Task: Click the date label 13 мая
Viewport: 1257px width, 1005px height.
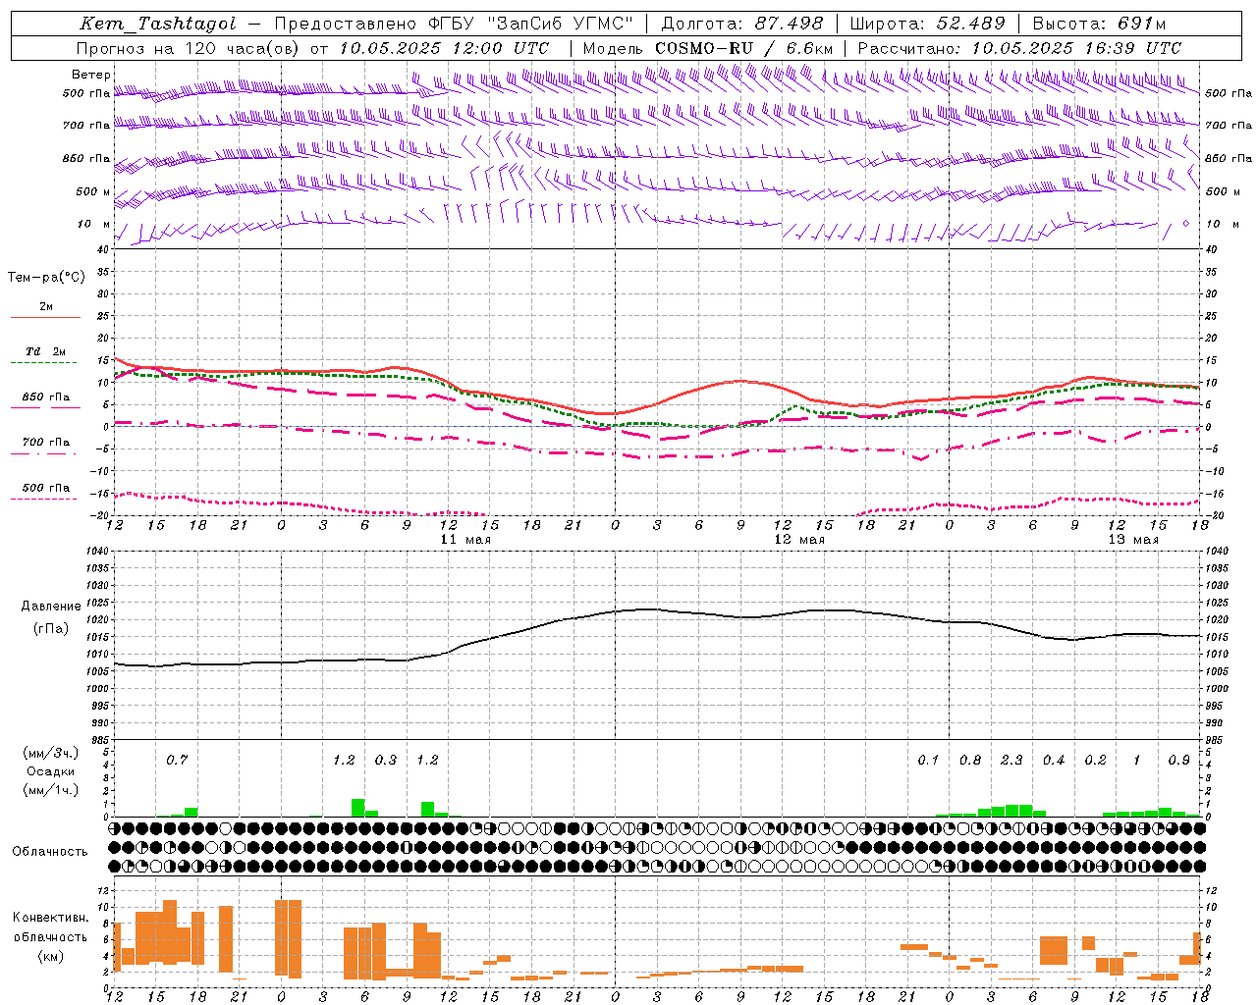Action: tap(1133, 540)
